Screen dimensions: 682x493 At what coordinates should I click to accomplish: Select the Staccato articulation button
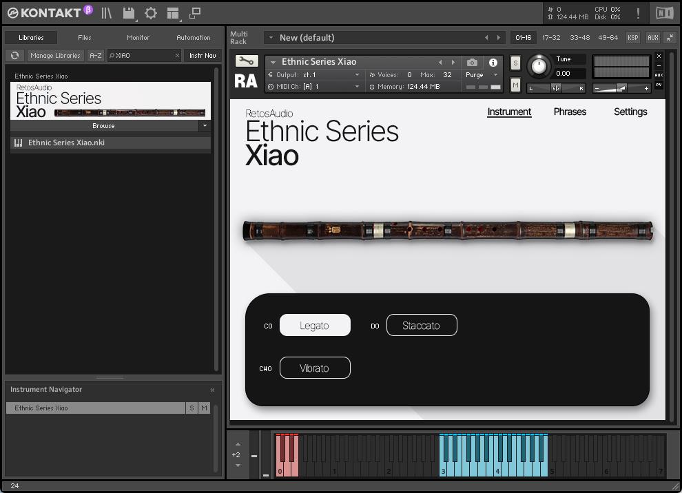pos(422,325)
